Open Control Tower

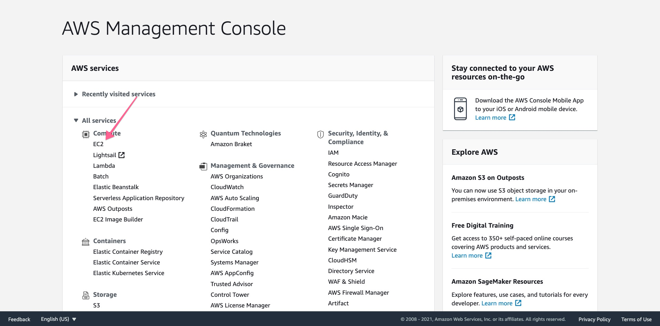pos(230,295)
